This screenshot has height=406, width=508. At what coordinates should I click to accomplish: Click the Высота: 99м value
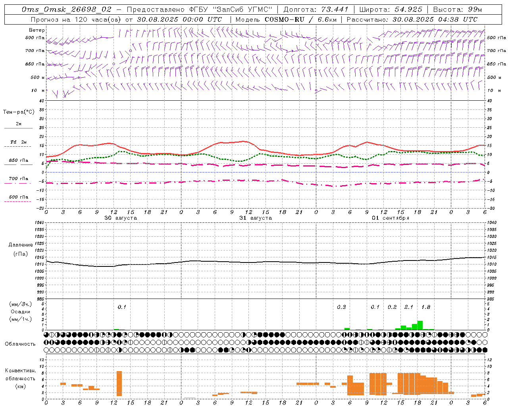click(x=458, y=10)
